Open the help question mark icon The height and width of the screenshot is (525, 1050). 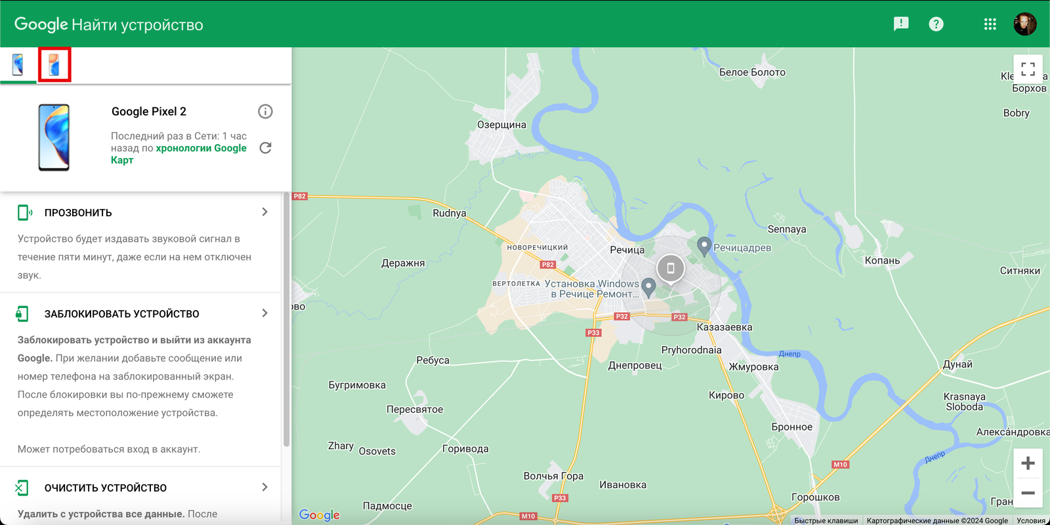pos(936,24)
